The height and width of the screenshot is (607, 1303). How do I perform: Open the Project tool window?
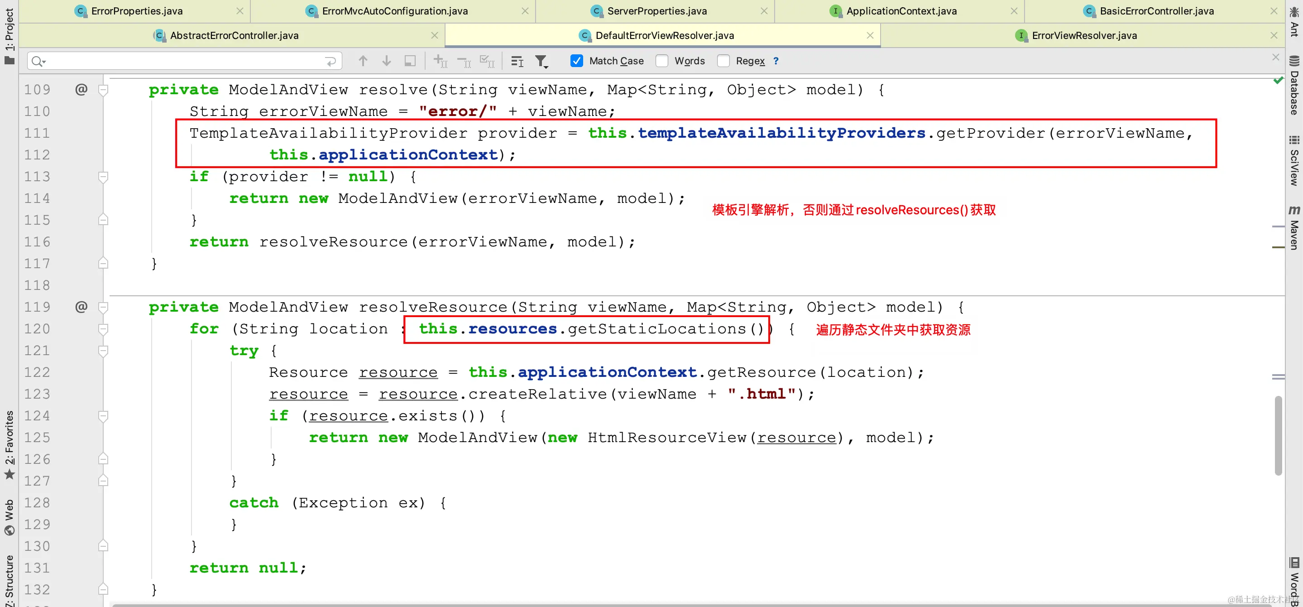click(9, 35)
